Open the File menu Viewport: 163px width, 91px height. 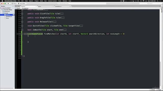click(19, 1)
